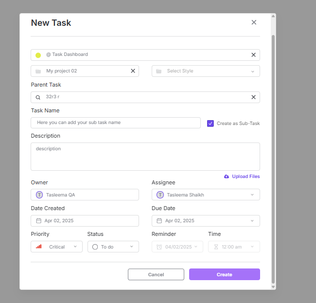Click the Reminder alarm clock icon
This screenshot has width=316, height=303.
click(159, 247)
